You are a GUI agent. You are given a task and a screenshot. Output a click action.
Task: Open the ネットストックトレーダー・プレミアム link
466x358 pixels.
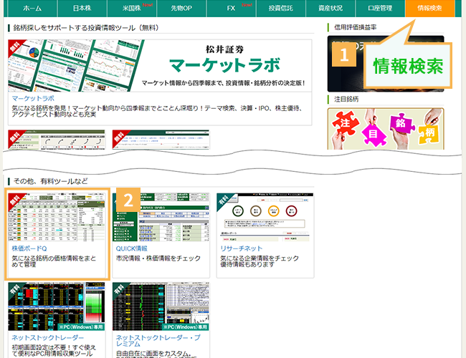click(x=158, y=341)
